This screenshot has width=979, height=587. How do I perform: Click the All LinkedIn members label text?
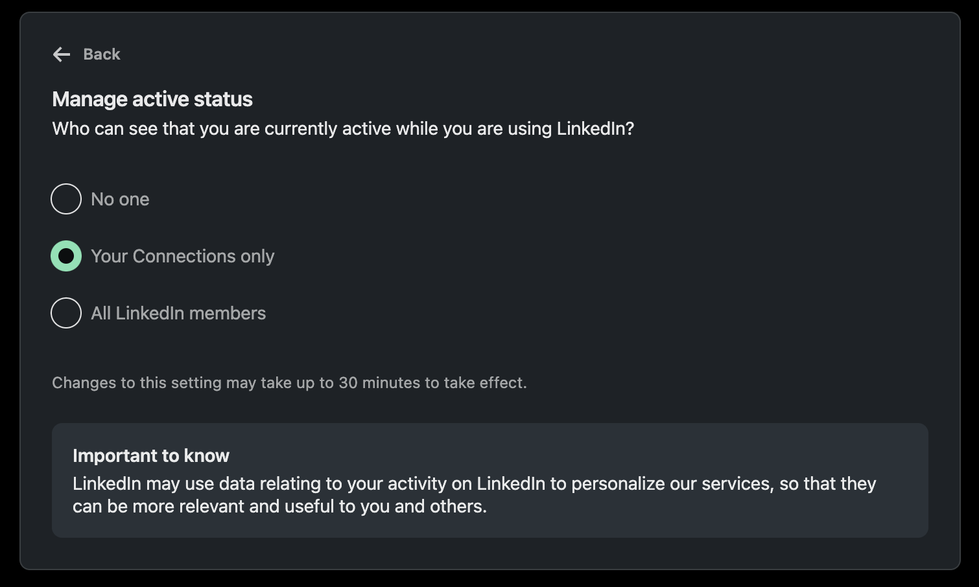[x=178, y=313]
